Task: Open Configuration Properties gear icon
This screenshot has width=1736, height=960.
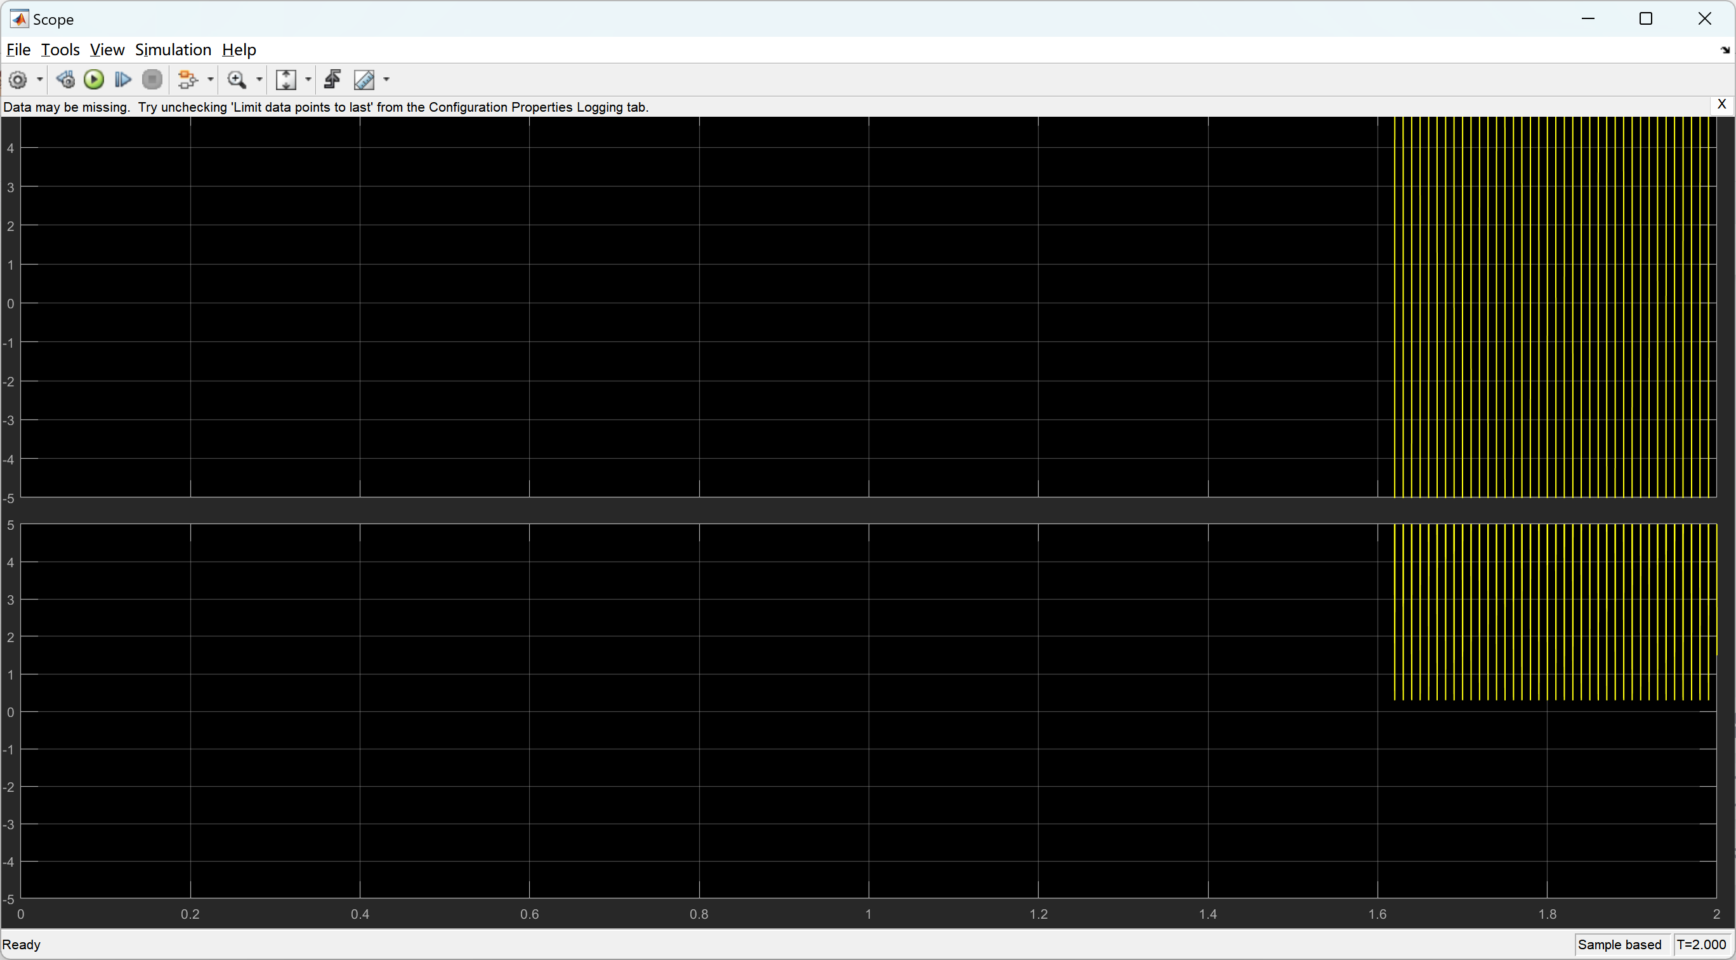Action: 18,79
